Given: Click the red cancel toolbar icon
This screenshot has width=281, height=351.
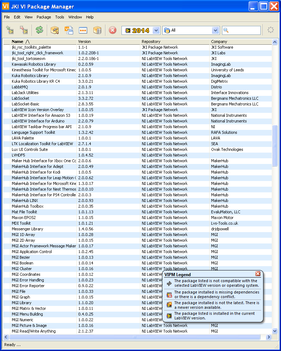Looking at the screenshot, I should (113, 31).
